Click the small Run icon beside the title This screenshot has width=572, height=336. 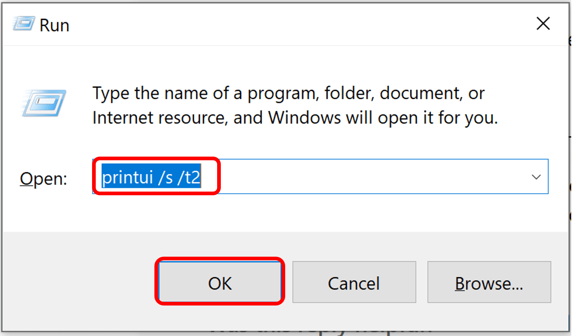click(23, 24)
